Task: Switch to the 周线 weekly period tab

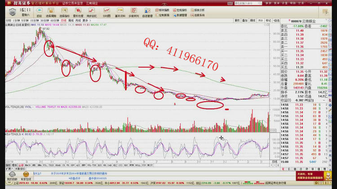Action: 71,20
